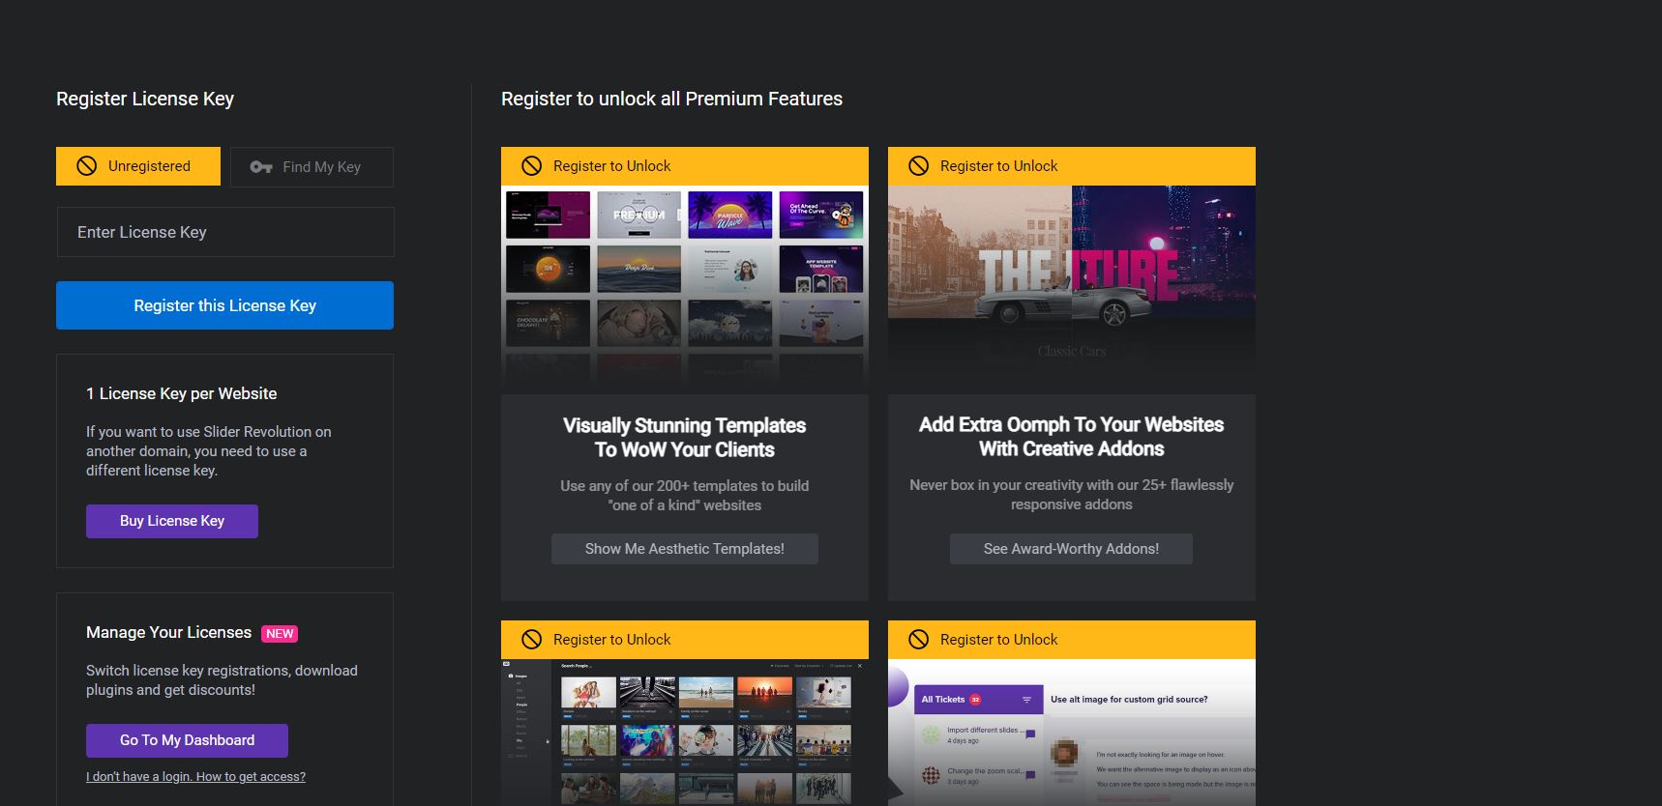Select 'Change the zoom scal...' ticket row
The image size is (1662, 806).
tap(978, 775)
